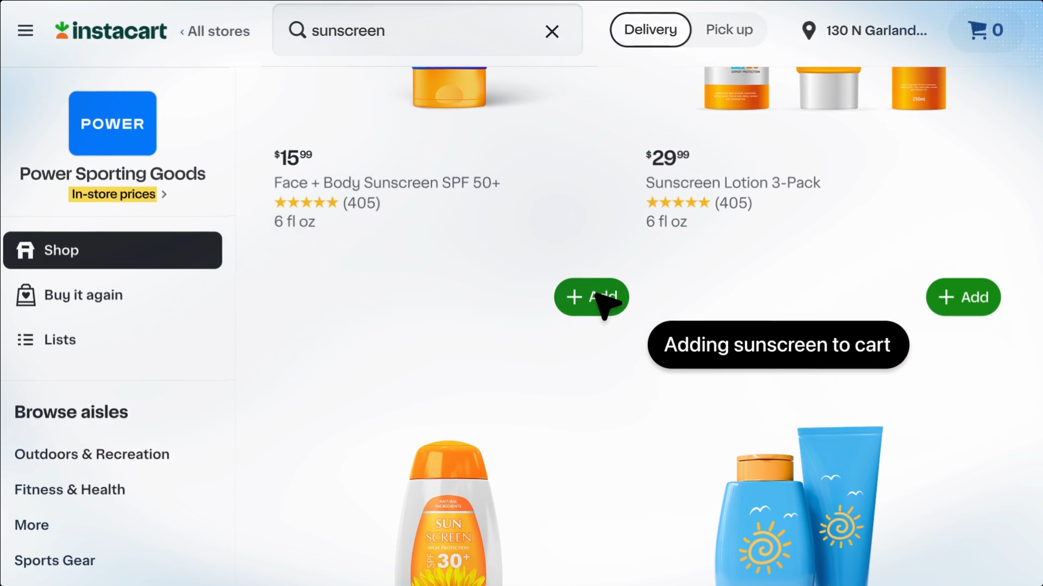Image resolution: width=1043 pixels, height=586 pixels.
Task: Clear the sunscreen search text
Action: (552, 31)
